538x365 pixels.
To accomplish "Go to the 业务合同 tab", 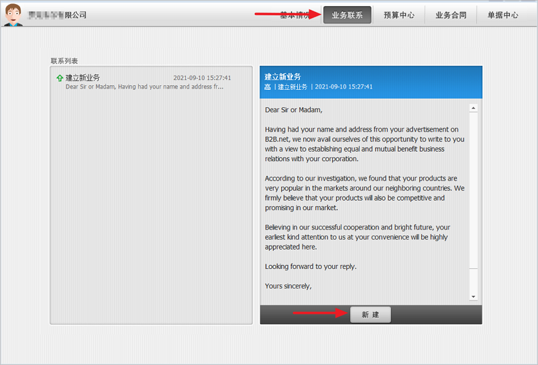I will (x=450, y=15).
